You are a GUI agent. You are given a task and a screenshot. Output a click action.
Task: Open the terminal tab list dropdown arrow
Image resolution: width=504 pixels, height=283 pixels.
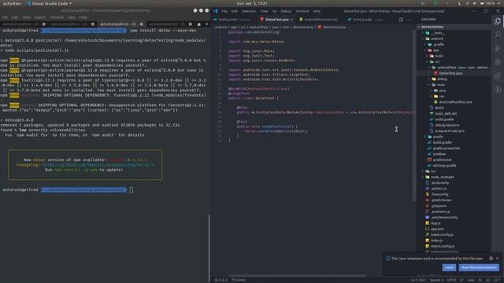(206, 24)
